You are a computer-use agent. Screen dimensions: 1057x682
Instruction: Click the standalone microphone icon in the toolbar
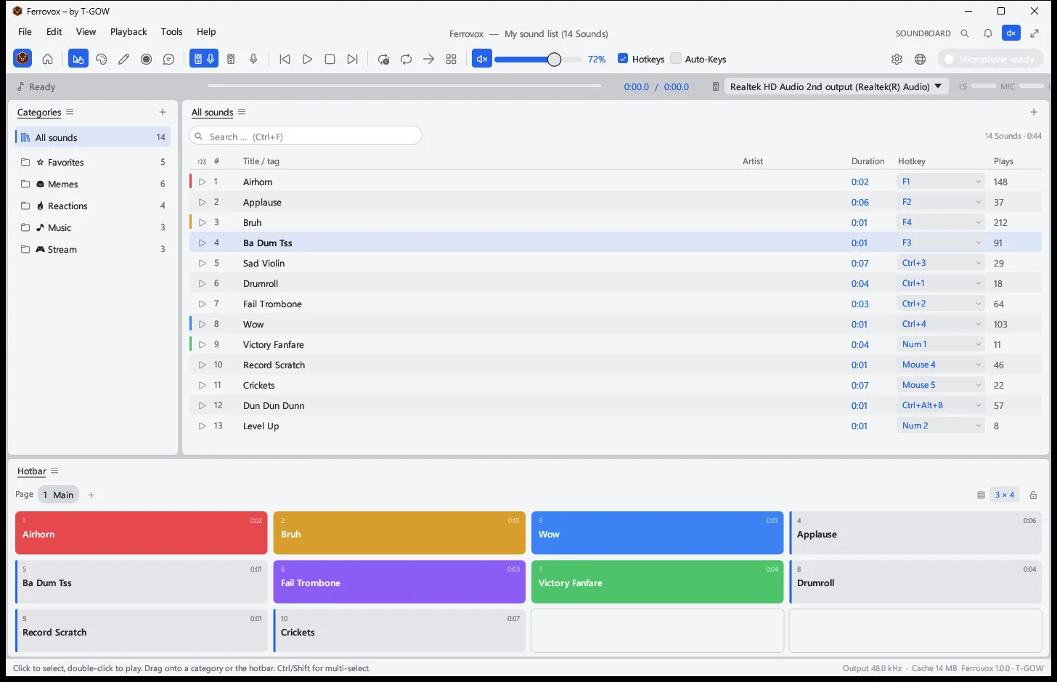(x=253, y=59)
